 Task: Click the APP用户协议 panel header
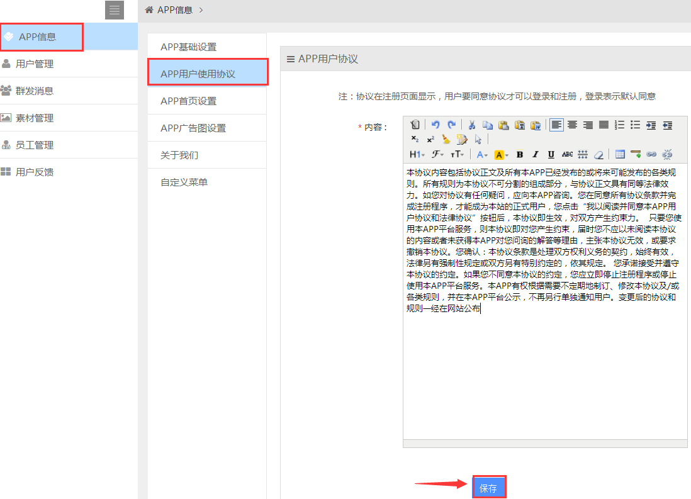tap(486, 59)
